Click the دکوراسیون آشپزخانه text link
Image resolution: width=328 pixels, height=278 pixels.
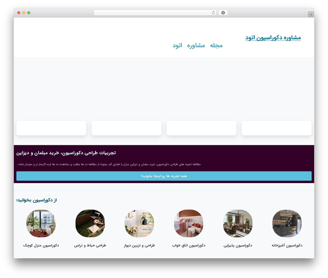(287, 245)
